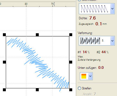Select the Streifen radio button

[x=79, y=88]
